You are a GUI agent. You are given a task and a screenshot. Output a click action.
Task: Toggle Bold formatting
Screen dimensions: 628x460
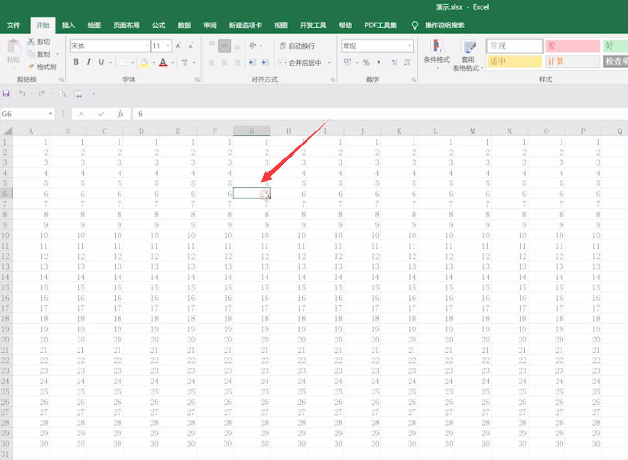click(x=76, y=62)
